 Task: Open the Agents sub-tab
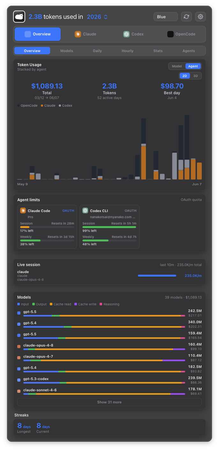pyautogui.click(x=189, y=51)
